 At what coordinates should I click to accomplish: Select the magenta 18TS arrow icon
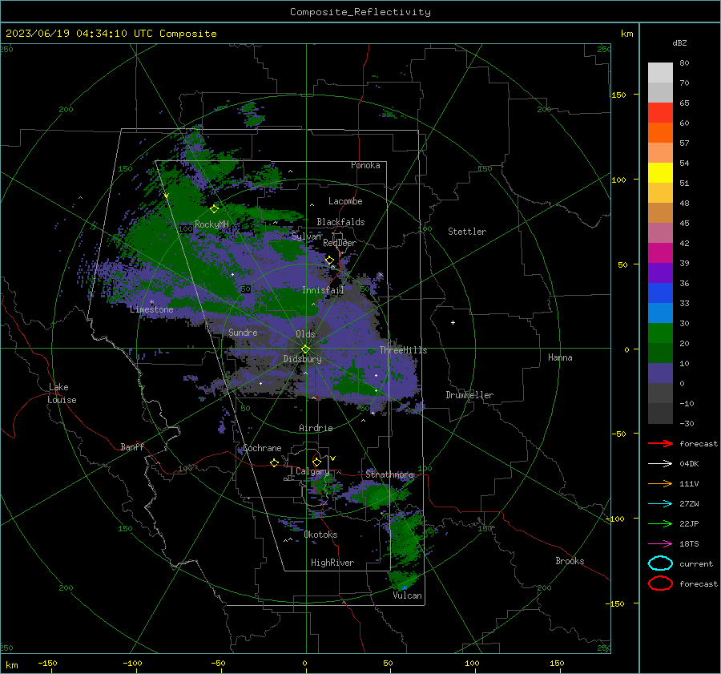(660, 544)
